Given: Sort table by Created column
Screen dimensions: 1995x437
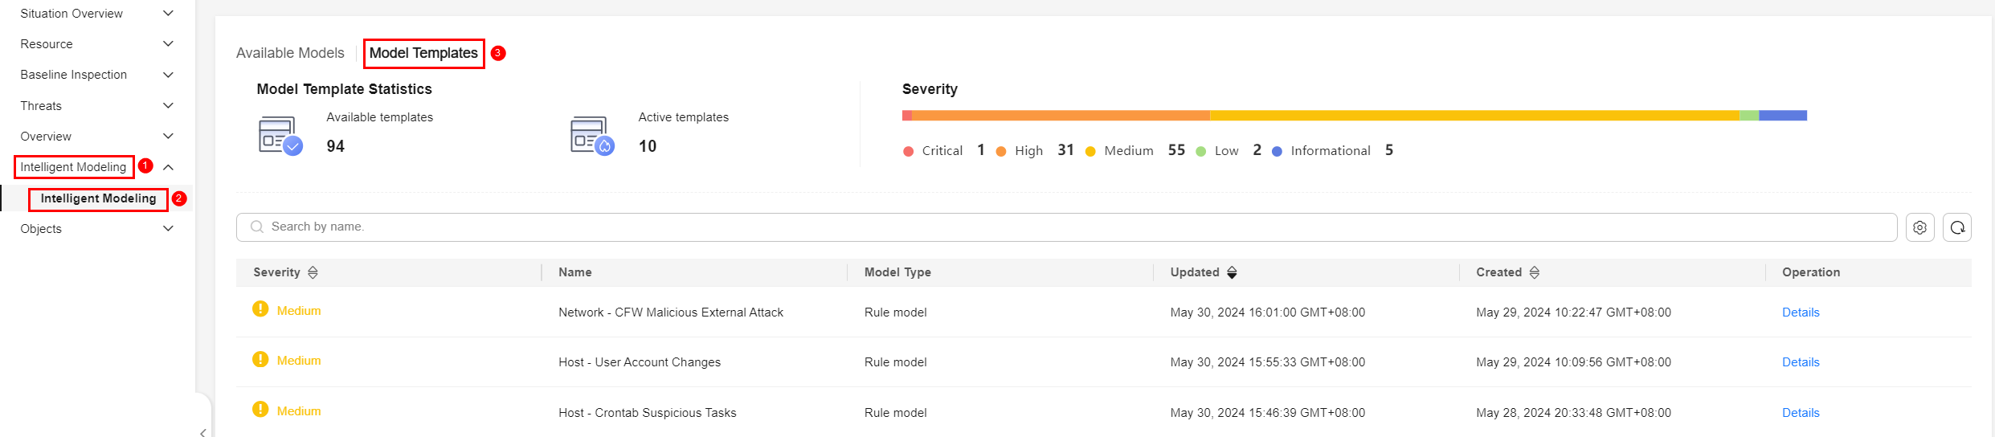Looking at the screenshot, I should (x=1535, y=272).
